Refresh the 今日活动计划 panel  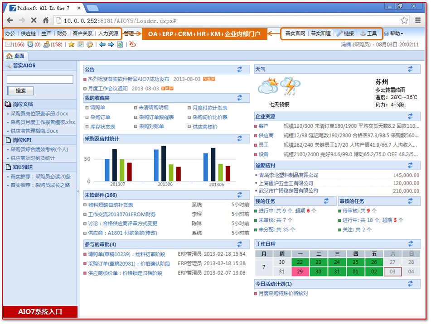tap(411, 284)
